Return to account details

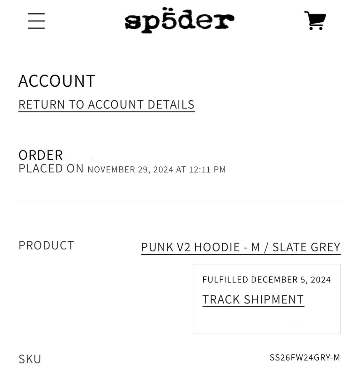click(106, 105)
